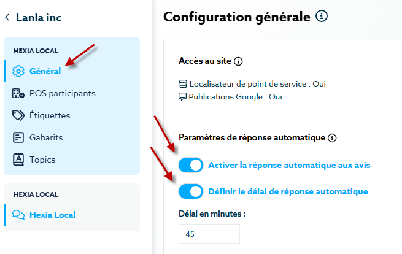The height and width of the screenshot is (254, 402).
Task: Go to POS participants section
Action: tap(62, 93)
